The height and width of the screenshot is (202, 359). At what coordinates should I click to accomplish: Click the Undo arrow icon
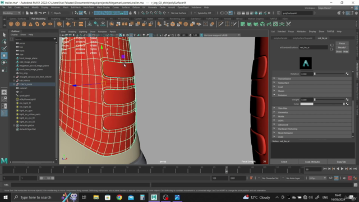click(x=40, y=13)
